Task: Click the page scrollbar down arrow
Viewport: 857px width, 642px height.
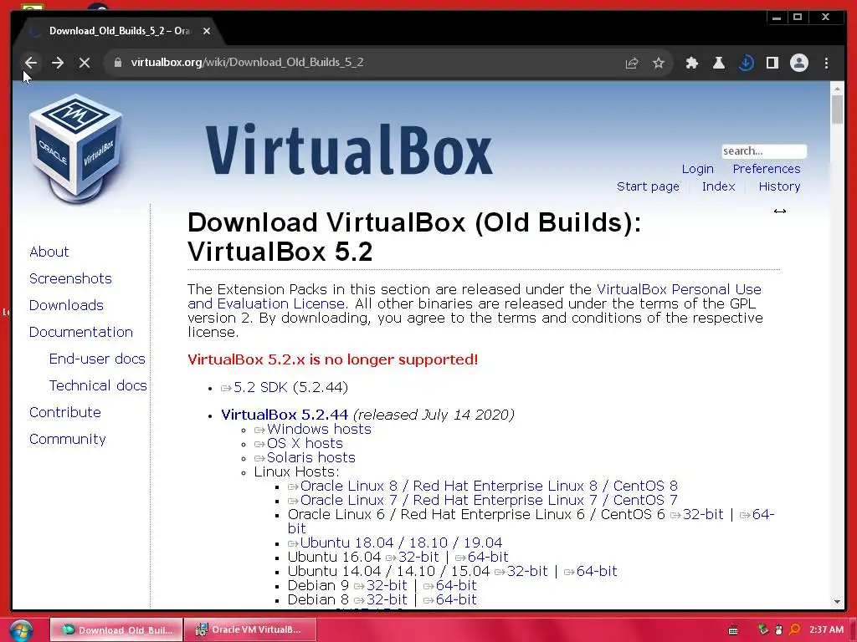Action: tap(837, 602)
